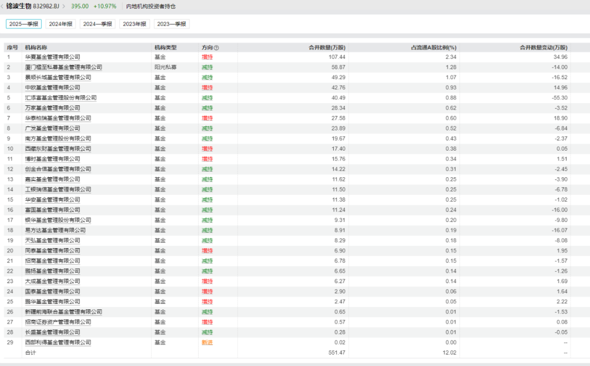Open 大成基金管理有限公司 link
This screenshot has height=366, width=590.
[52, 281]
